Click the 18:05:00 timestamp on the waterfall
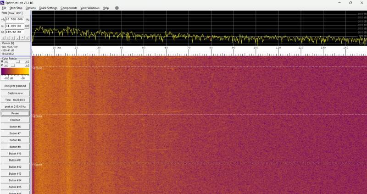This screenshot has height=194, width=367. point(37,69)
